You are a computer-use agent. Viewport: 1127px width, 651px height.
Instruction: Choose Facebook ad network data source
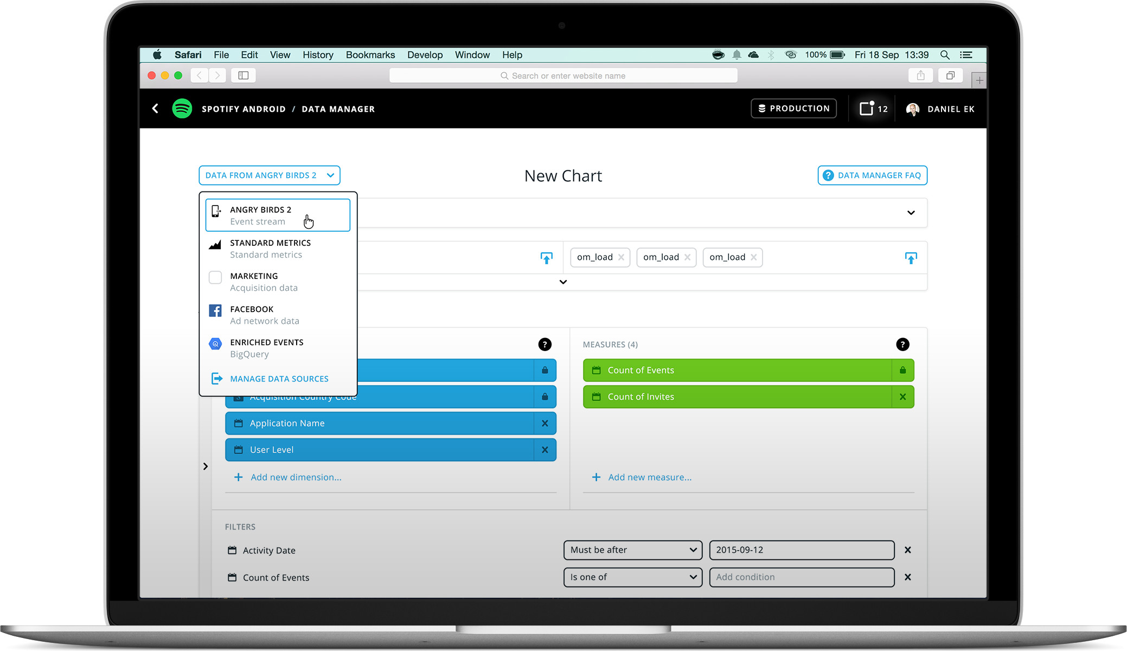pos(278,315)
